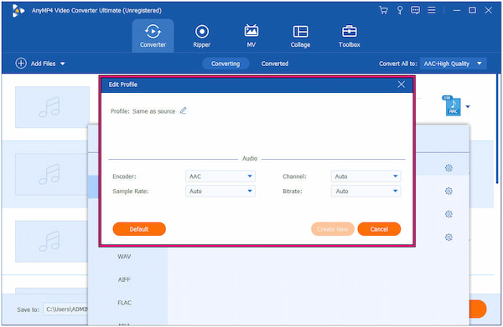
Task: Click the Default button
Action: pyautogui.click(x=139, y=229)
